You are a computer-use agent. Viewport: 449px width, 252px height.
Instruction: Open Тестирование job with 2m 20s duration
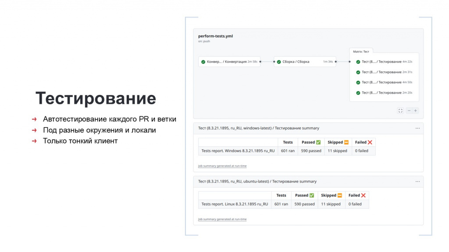pos(384,93)
